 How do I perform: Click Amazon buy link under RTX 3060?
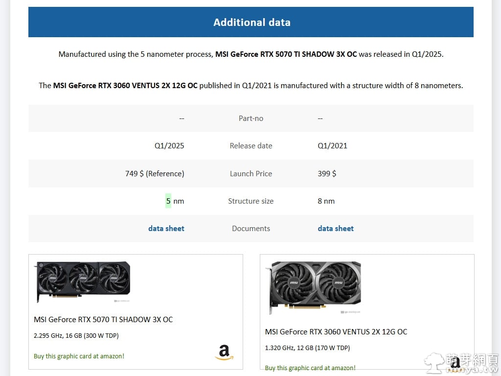(310, 368)
